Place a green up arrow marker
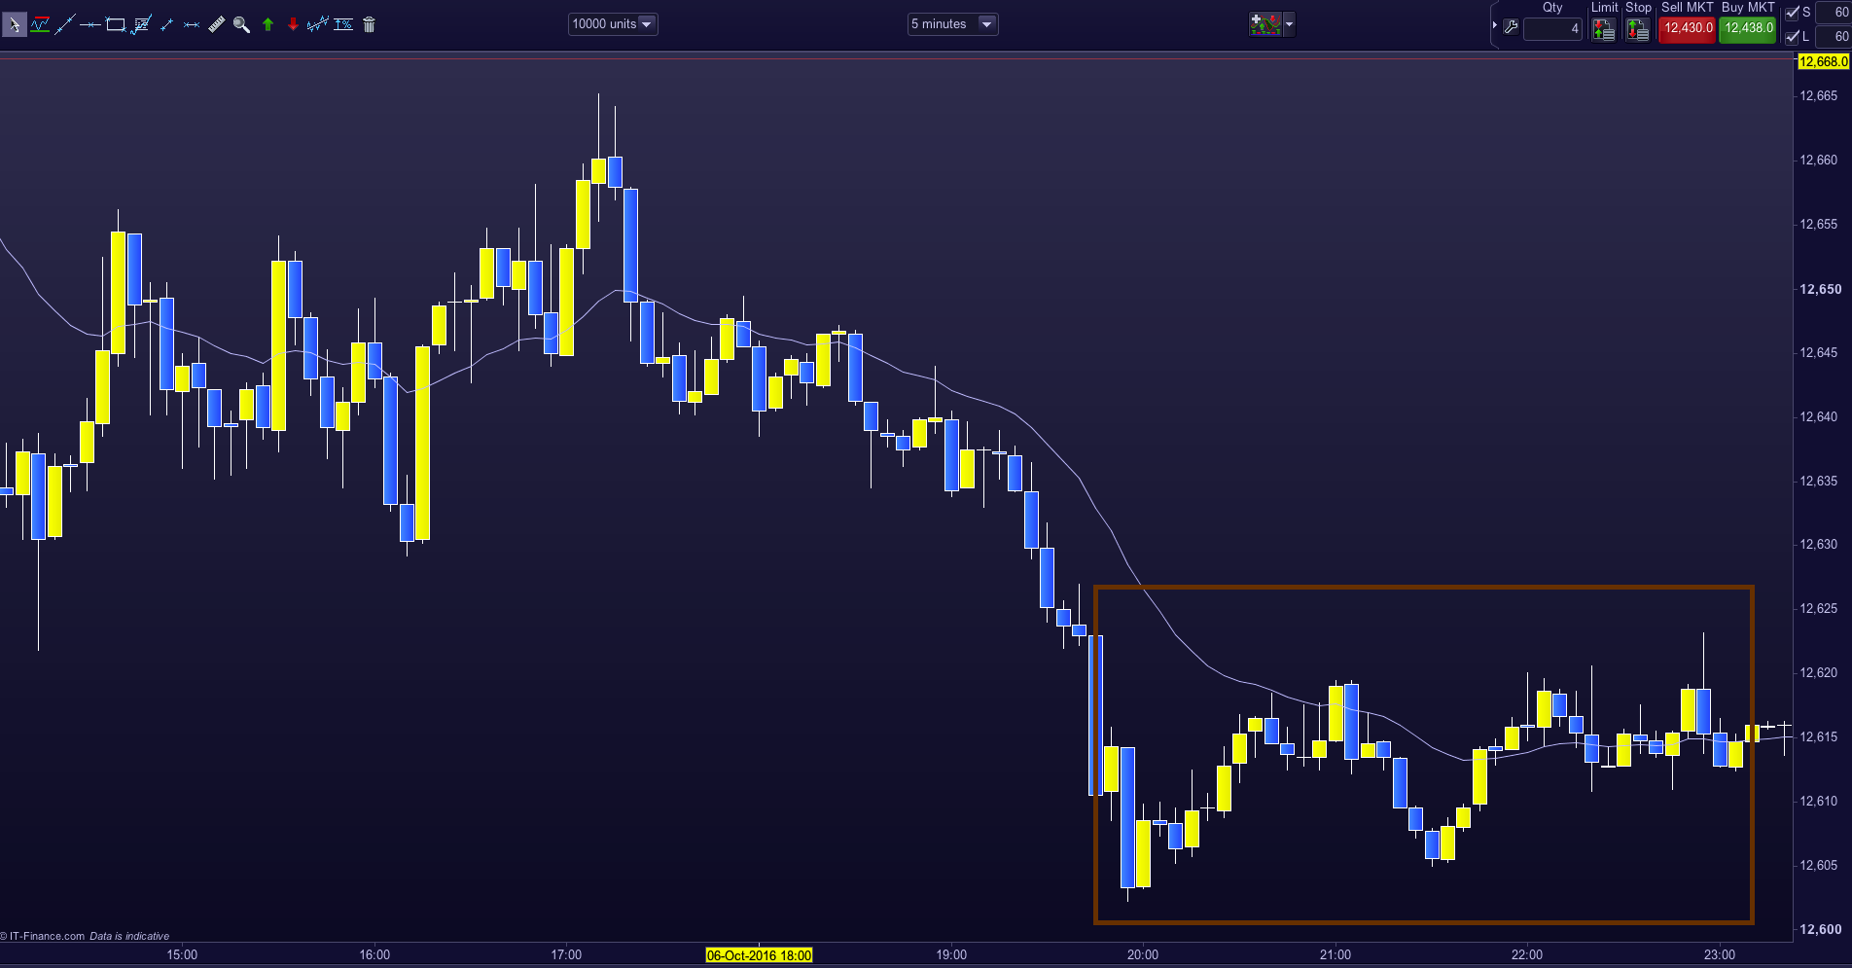Screen dimensions: 1852x968 coord(267,24)
